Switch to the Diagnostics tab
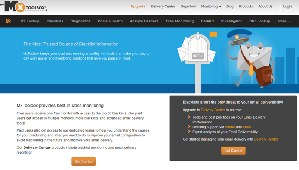 tap(80, 21)
